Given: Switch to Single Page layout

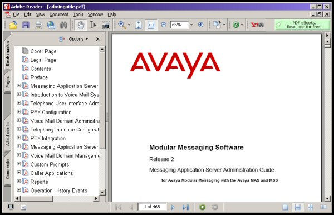Looking at the screenshot, I should [285, 207].
